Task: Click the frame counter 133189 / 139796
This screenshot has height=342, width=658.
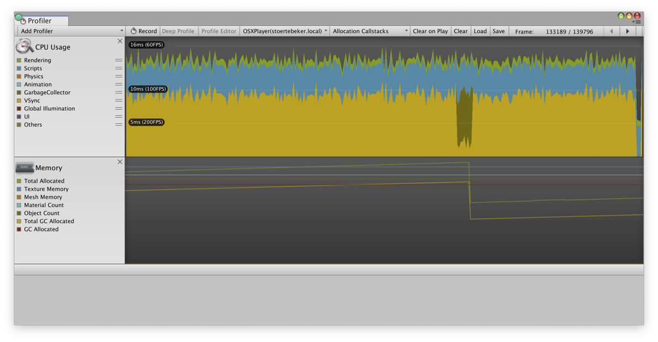Action: point(570,31)
